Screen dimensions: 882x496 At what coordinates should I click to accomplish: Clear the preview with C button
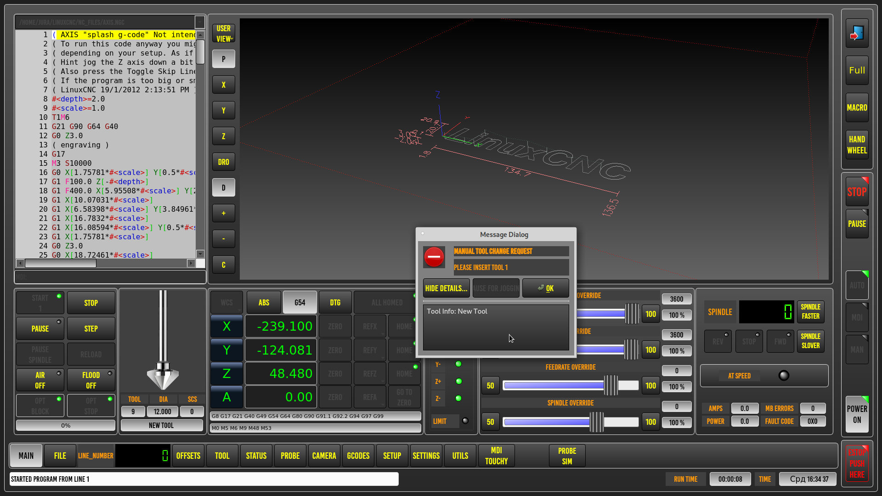pyautogui.click(x=224, y=265)
